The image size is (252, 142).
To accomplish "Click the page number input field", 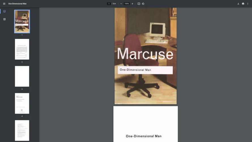I will pyautogui.click(x=109, y=4).
